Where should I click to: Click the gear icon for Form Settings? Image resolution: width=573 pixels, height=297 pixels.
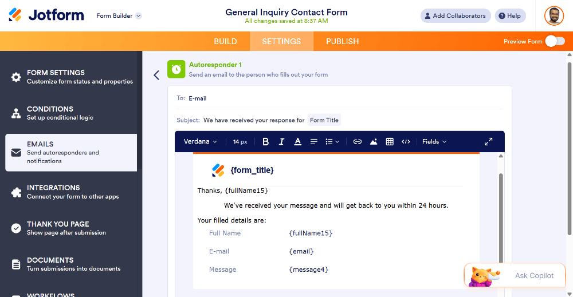[x=16, y=77]
